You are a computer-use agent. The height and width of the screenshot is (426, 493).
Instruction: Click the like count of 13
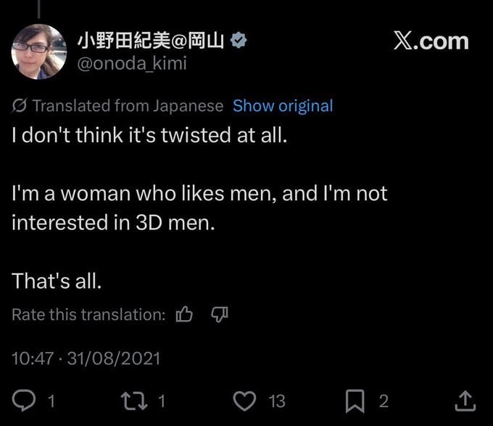[x=276, y=401]
